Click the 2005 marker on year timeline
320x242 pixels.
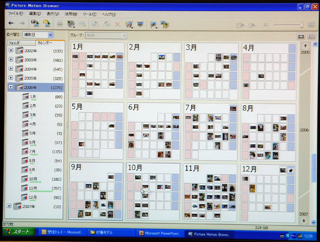click(305, 52)
